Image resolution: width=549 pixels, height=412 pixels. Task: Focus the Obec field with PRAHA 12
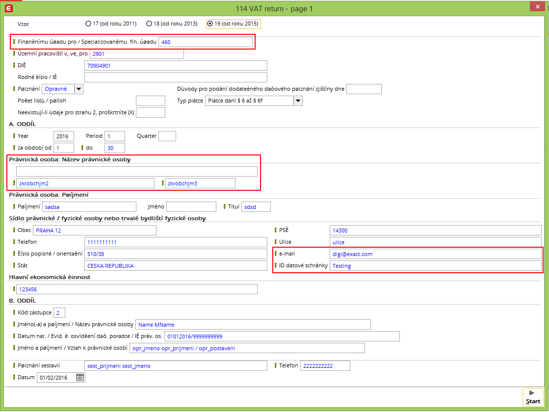pyautogui.click(x=94, y=231)
